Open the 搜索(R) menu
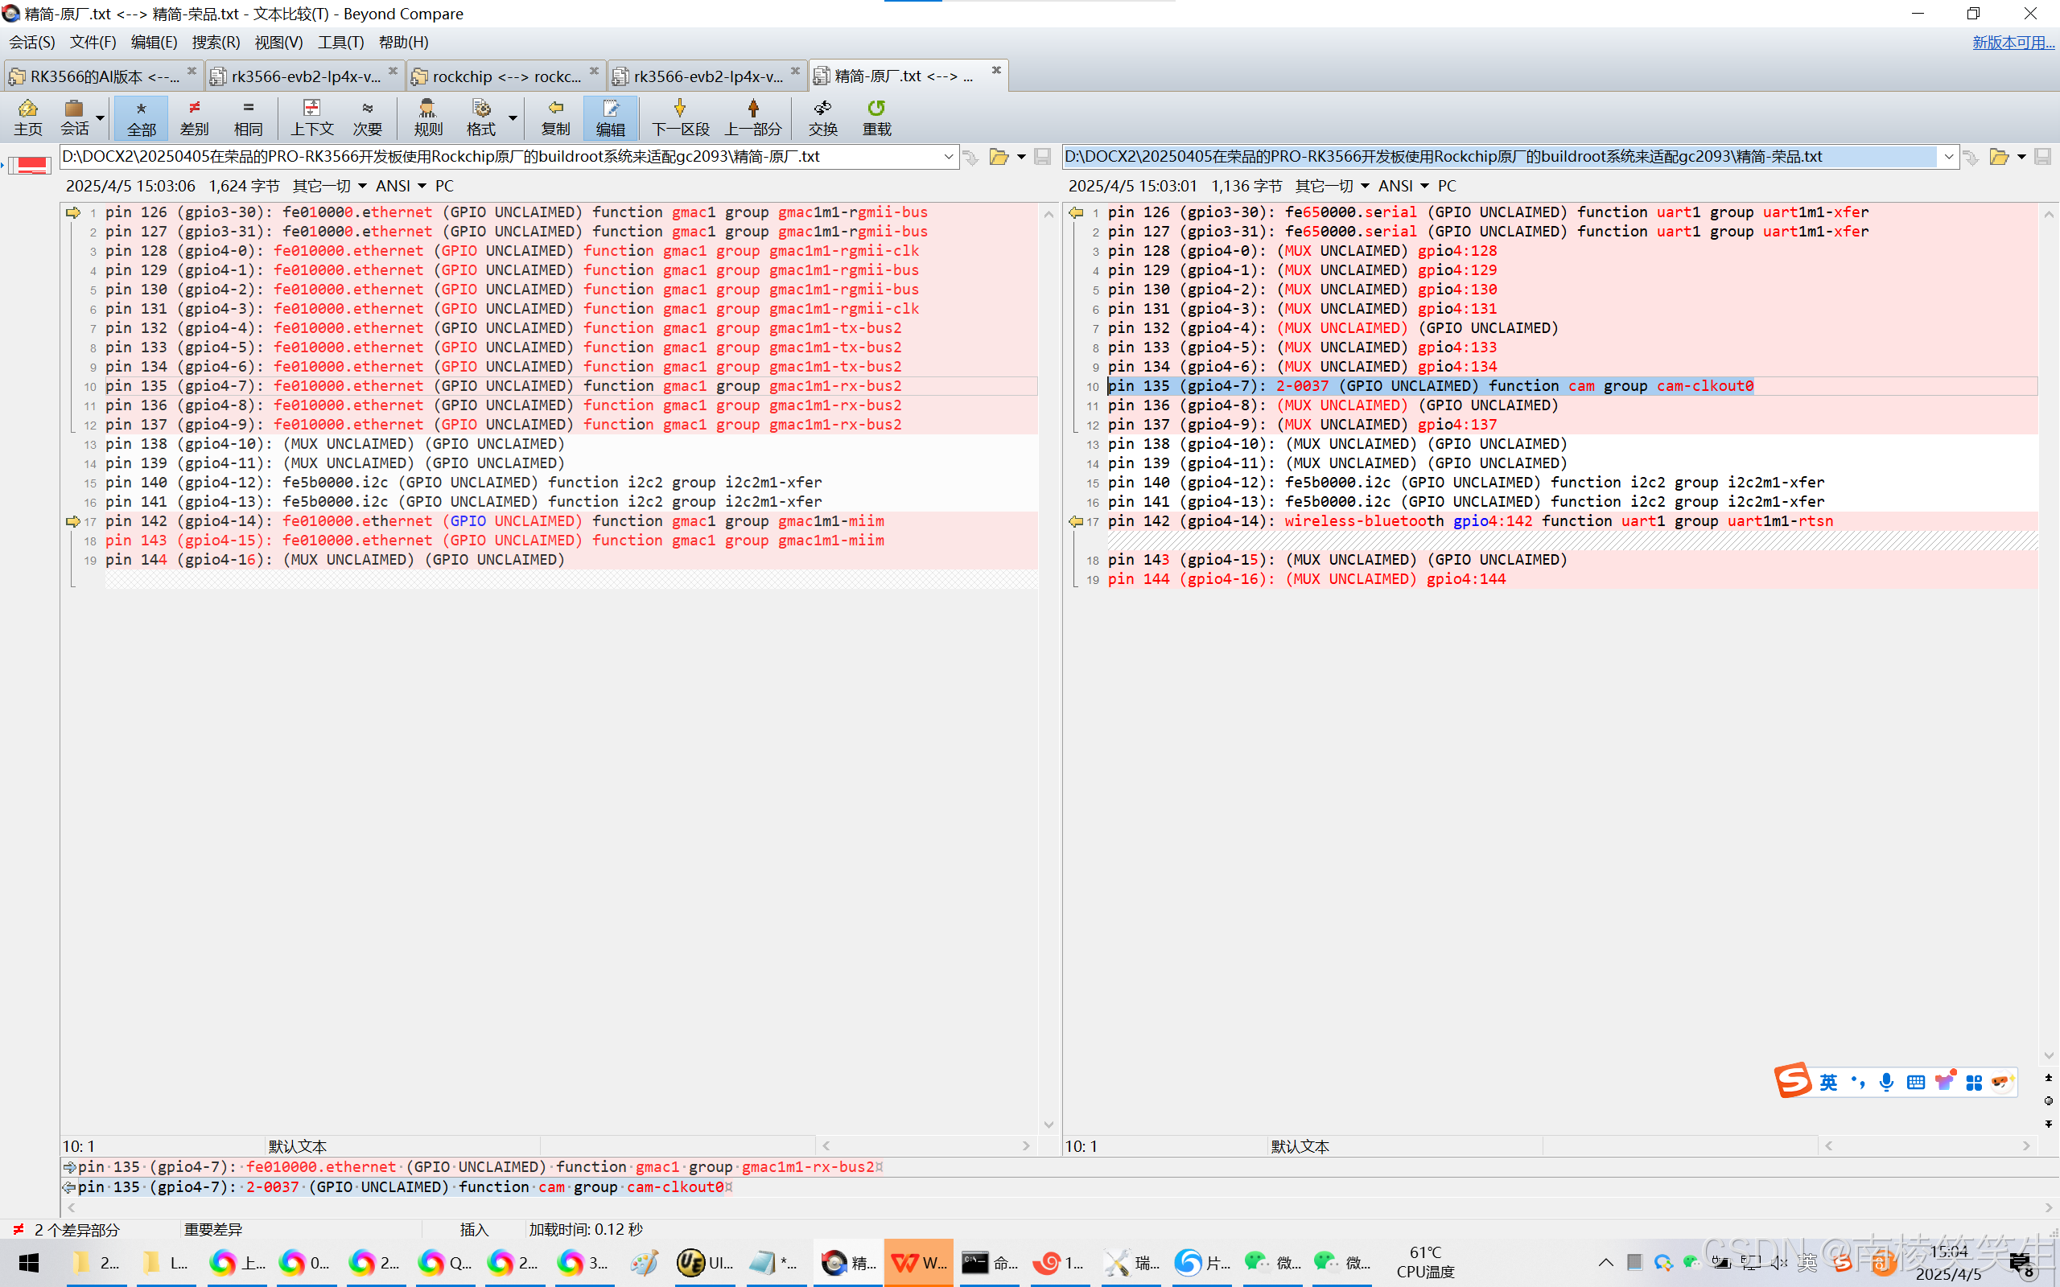 click(x=216, y=42)
